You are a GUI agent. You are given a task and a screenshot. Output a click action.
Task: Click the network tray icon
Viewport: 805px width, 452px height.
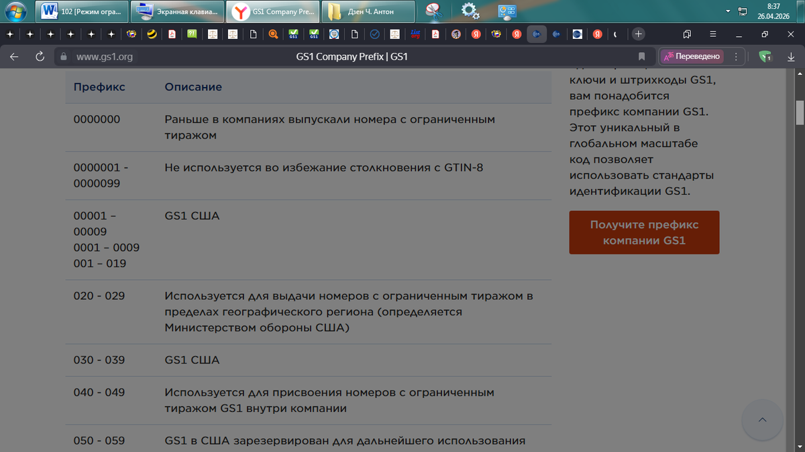pyautogui.click(x=742, y=11)
